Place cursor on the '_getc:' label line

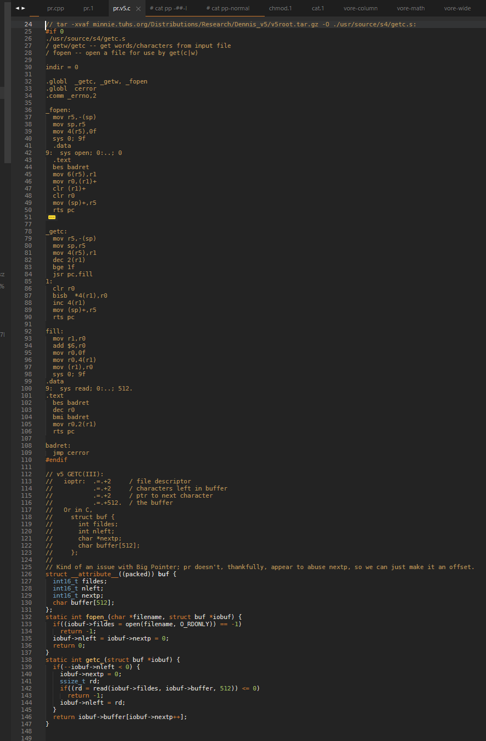[x=57, y=231]
